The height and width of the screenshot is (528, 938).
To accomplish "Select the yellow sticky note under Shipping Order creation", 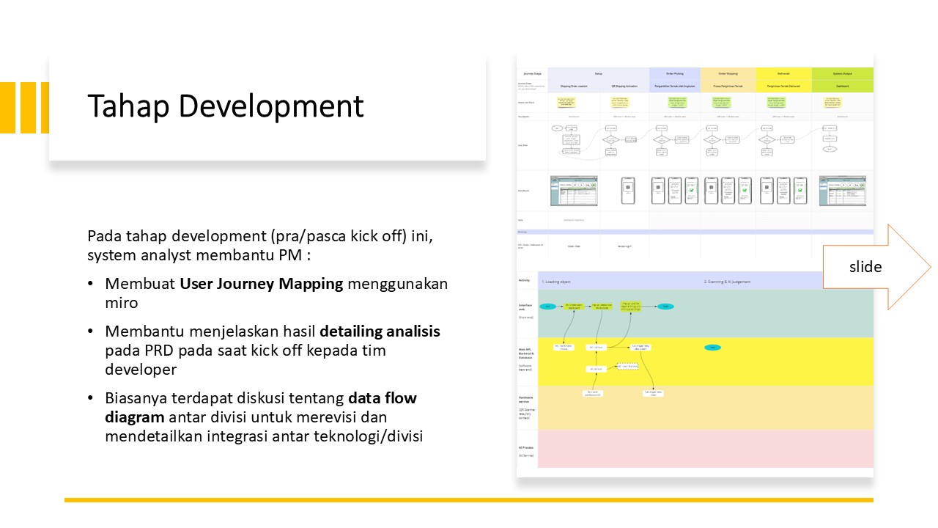I will (566, 103).
